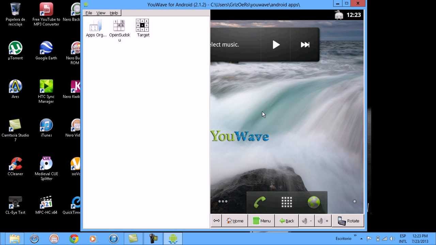Viewport: 436px width, 245px height.
Task: Tap the green phone dialer icon
Action: [x=260, y=202]
